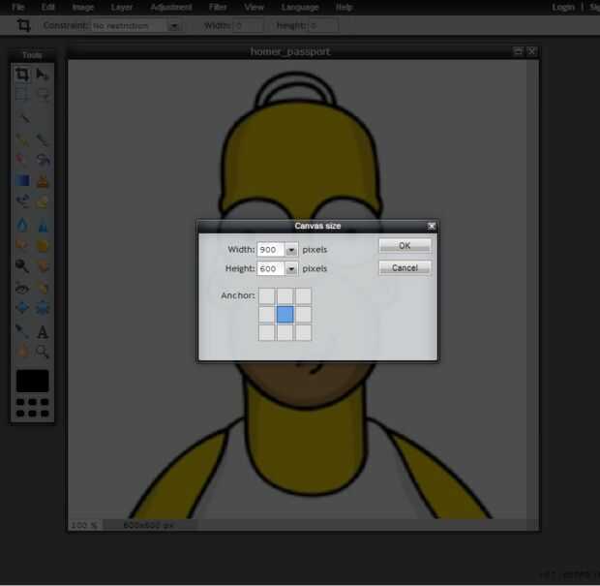Select the Sponge tool
This screenshot has width=600, height=586.
pos(43,245)
